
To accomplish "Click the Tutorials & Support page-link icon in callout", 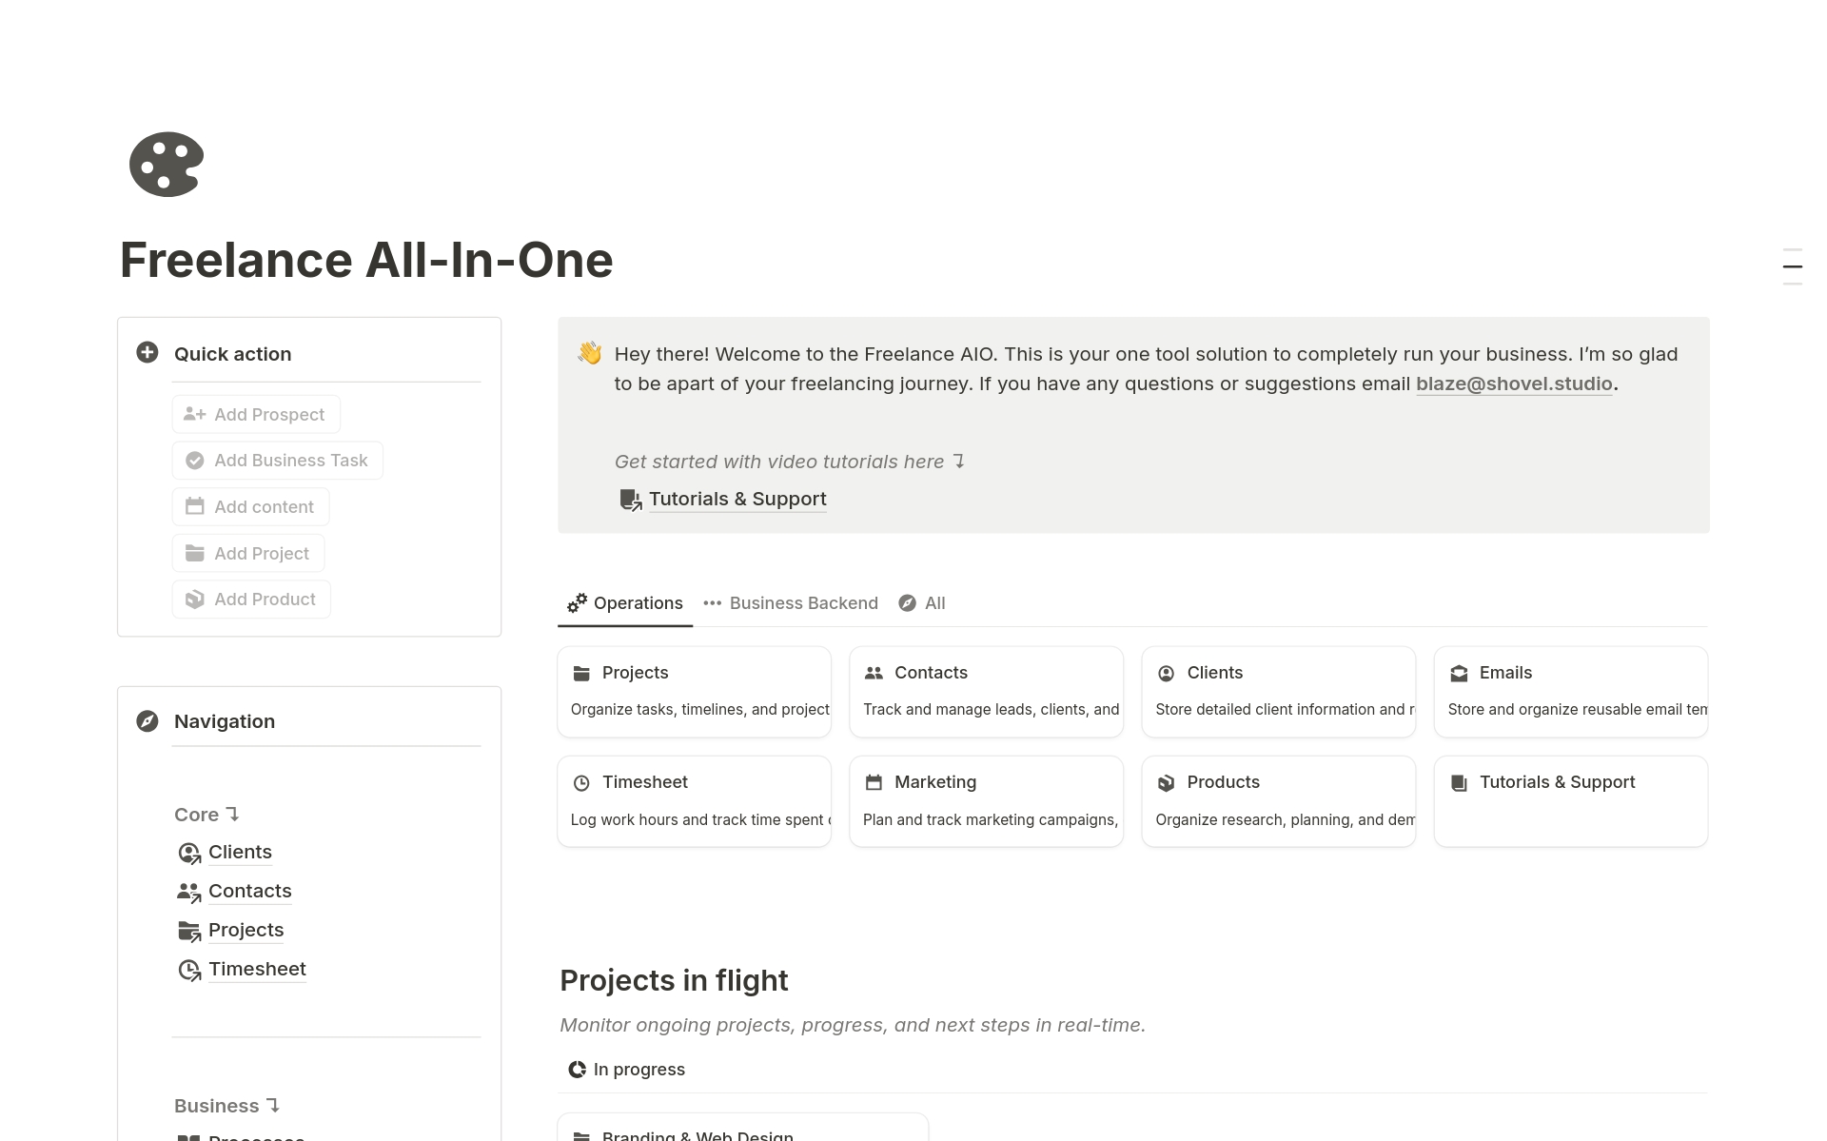I will (x=630, y=500).
